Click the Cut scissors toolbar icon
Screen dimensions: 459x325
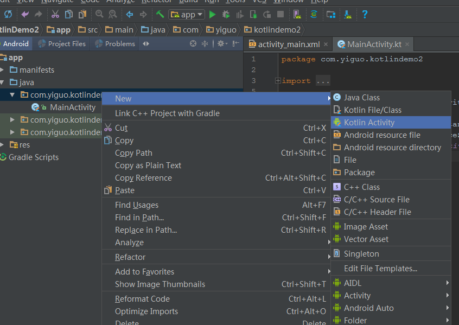click(55, 14)
